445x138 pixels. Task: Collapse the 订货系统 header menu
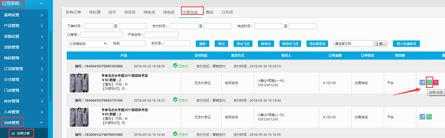pyautogui.click(x=41, y=4)
